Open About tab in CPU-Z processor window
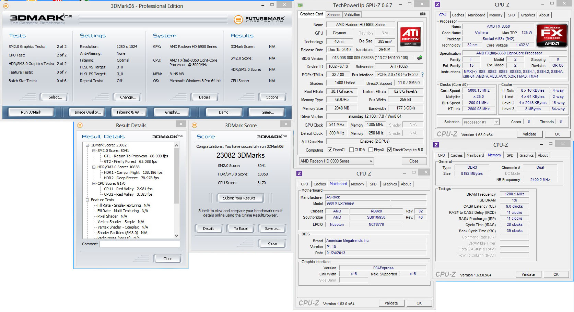The width and height of the screenshot is (574, 312). click(544, 15)
